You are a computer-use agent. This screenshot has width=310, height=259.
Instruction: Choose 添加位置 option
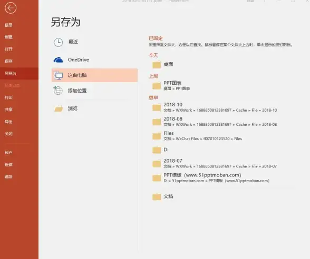77,91
